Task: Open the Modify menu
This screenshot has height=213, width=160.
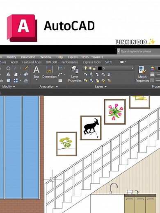Action: point(11,57)
